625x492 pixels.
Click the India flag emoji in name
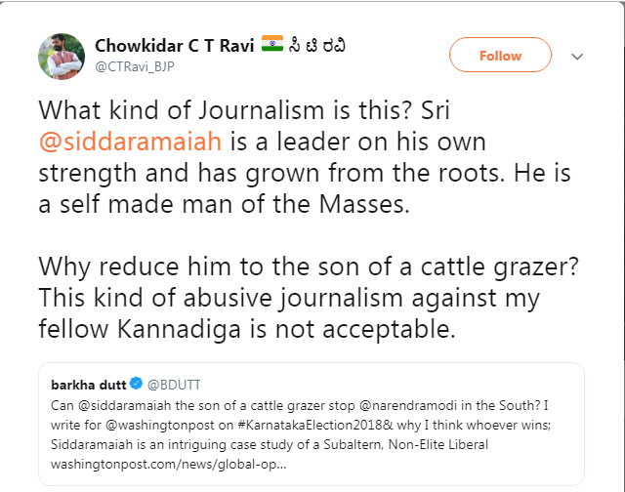click(x=272, y=46)
